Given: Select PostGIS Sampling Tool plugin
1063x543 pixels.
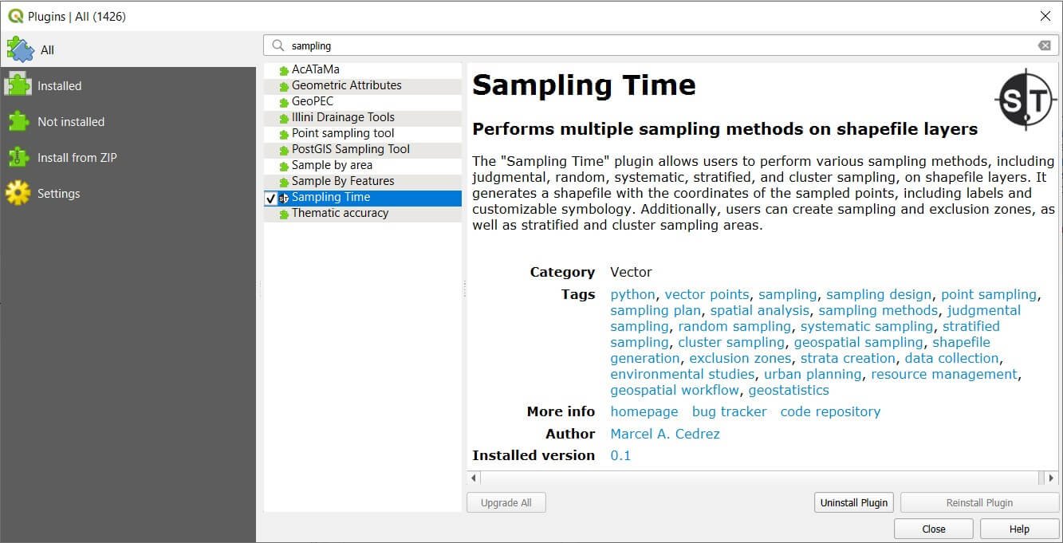Looking at the screenshot, I should tap(363, 150).
